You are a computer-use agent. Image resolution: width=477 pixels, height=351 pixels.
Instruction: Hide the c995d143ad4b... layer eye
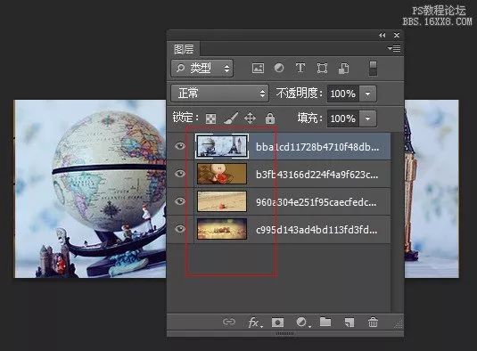pos(180,229)
